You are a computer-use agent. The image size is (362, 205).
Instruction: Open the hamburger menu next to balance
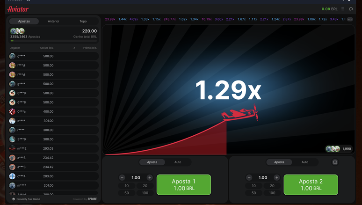coord(343,9)
